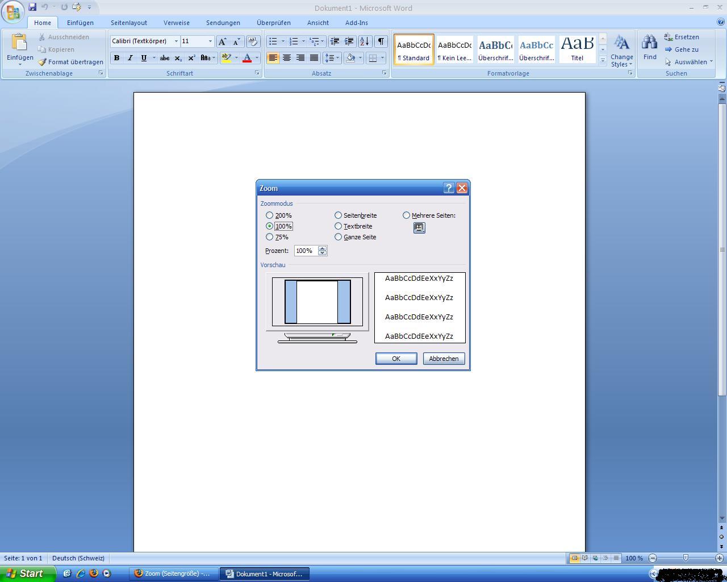Click text highlight color button
727x582 pixels.
[x=226, y=58]
